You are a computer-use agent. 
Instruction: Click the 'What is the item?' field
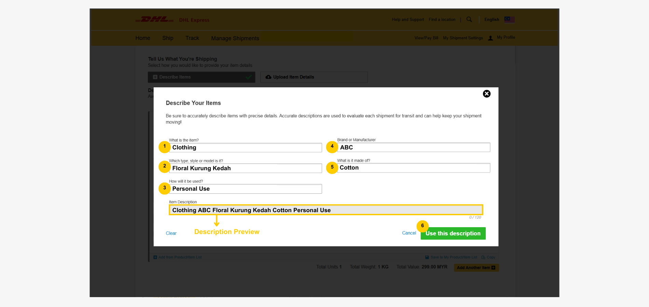[245, 148]
